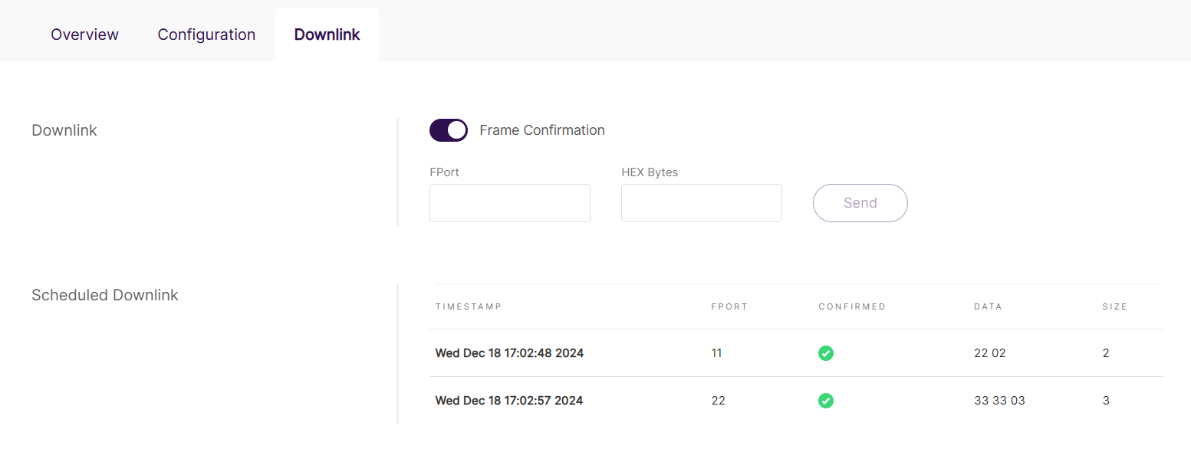This screenshot has width=1191, height=462.
Task: Click size value 3 in second row
Action: [x=1106, y=401]
